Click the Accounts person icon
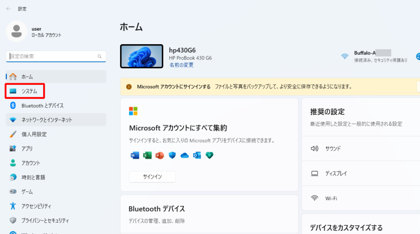Screen dimensions: 420x234 (13, 163)
